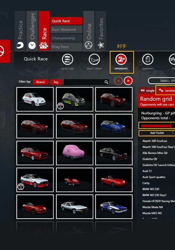
Task: Open the Challenges mode tab
Action: pos(32,30)
